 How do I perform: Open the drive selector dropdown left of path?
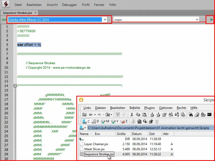tap(83, 128)
